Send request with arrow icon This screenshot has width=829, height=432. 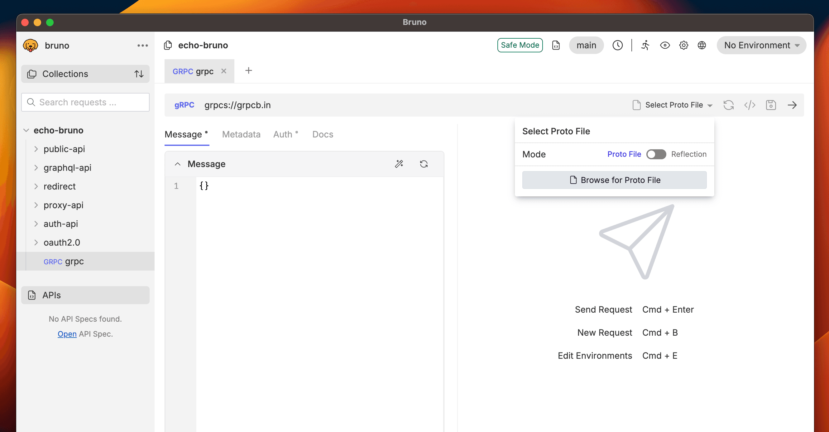click(x=792, y=105)
